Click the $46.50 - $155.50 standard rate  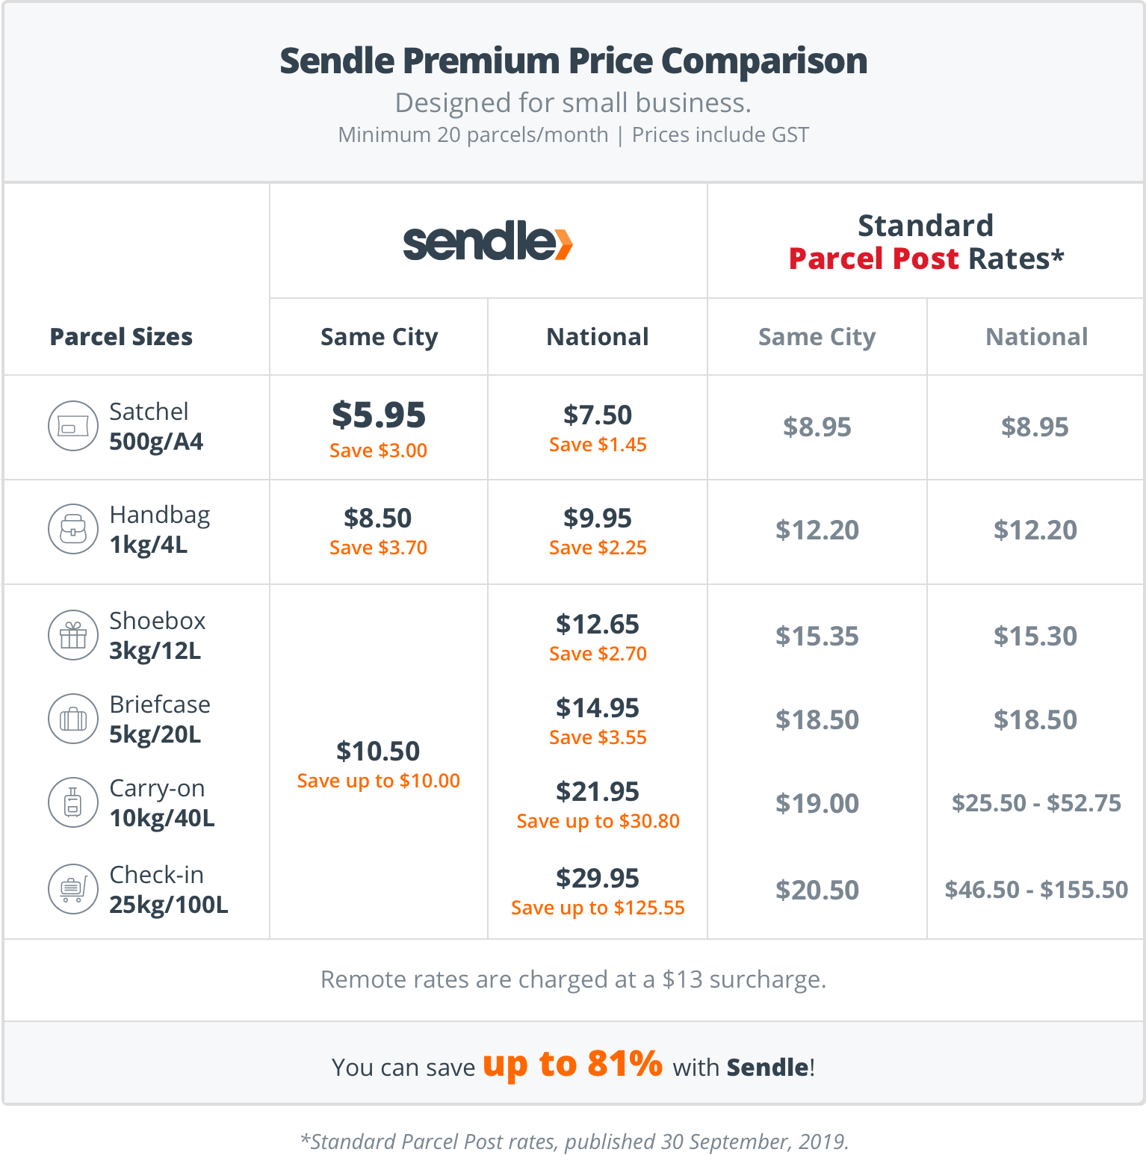click(x=1036, y=890)
